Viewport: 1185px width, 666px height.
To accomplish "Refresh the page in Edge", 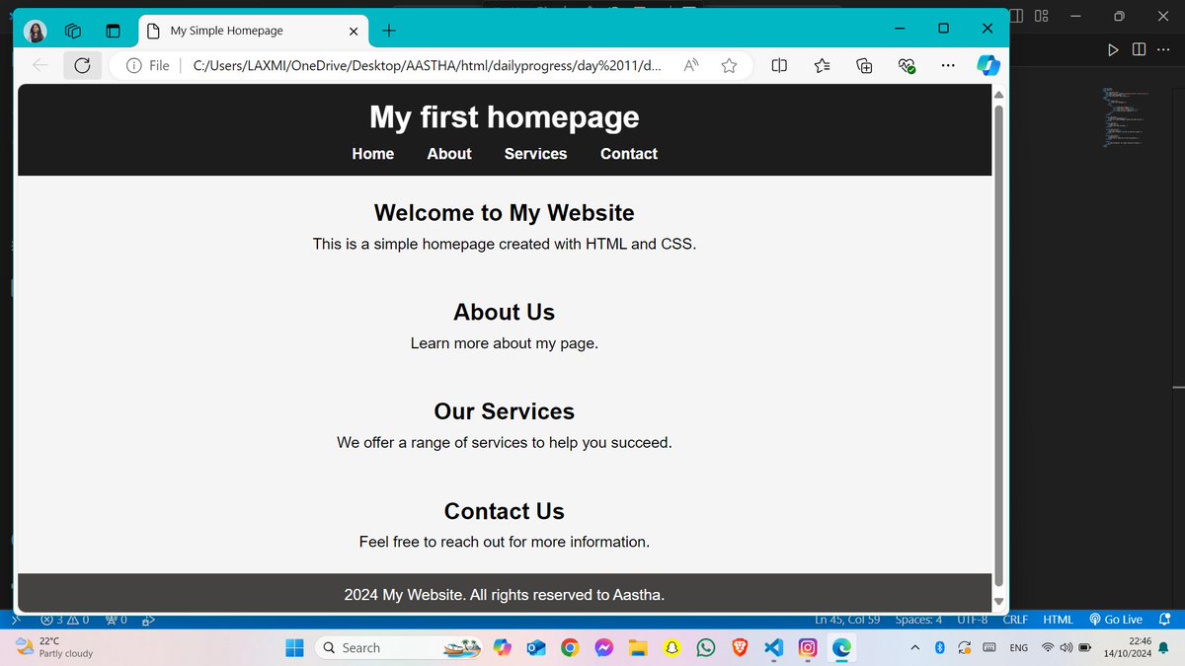I will tap(82, 65).
